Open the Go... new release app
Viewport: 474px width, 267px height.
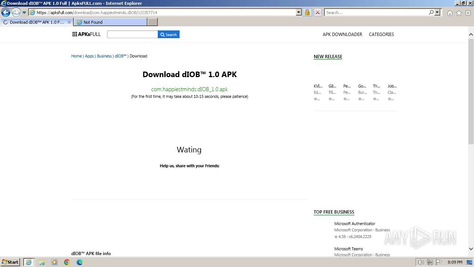coord(362,86)
